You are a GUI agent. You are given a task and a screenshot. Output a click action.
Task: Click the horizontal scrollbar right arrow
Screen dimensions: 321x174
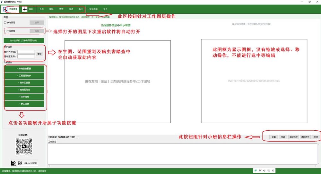point(316,166)
